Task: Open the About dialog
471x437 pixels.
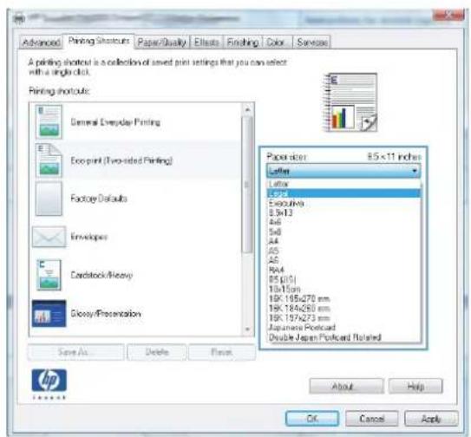Action: pyautogui.click(x=346, y=386)
